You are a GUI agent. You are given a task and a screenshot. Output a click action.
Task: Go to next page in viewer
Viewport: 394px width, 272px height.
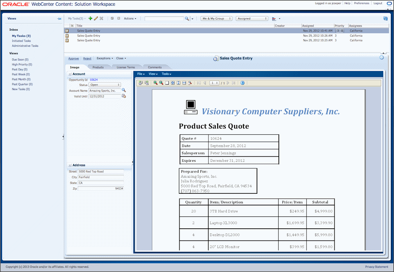228,83
